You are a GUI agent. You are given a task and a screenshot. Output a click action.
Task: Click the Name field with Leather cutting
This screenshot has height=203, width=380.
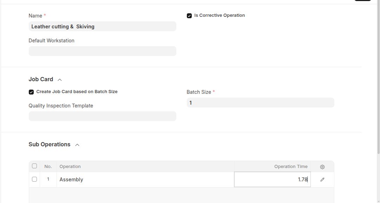pos(102,26)
